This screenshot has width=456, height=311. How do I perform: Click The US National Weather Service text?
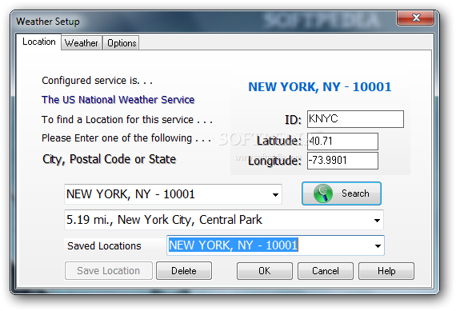[118, 100]
